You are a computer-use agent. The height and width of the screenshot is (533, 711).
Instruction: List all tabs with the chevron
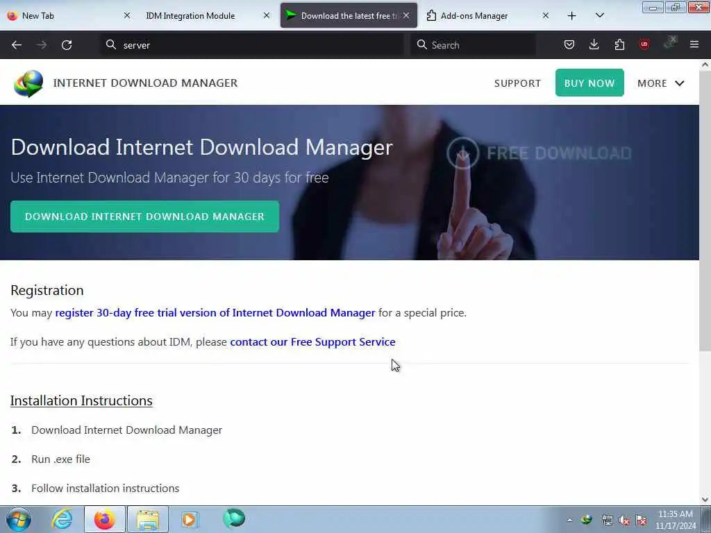point(599,16)
